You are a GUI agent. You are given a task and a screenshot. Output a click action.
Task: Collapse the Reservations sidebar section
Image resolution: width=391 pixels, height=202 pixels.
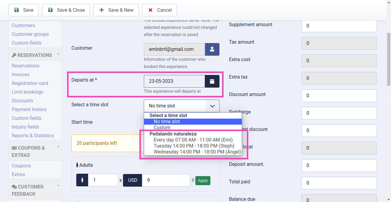click(58, 54)
